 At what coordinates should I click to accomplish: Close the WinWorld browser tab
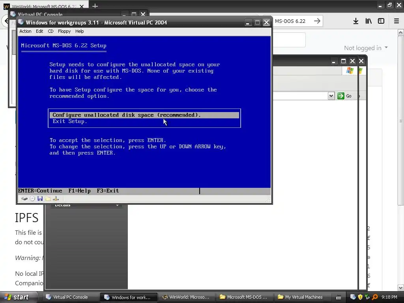[82, 6]
